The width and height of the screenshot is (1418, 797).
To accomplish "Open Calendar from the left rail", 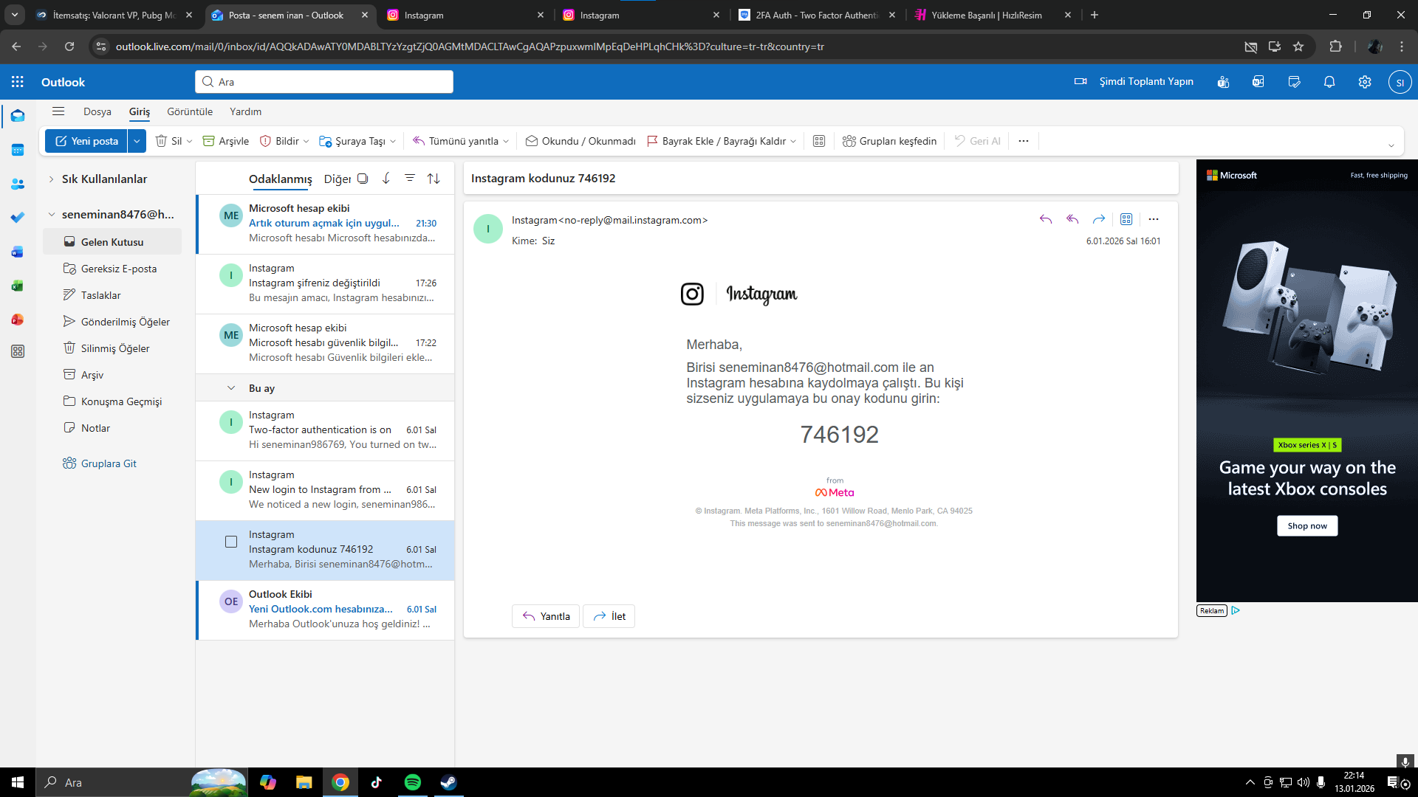I will pos(18,150).
